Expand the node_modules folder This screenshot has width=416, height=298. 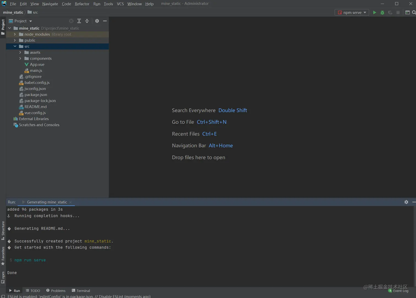point(15,34)
